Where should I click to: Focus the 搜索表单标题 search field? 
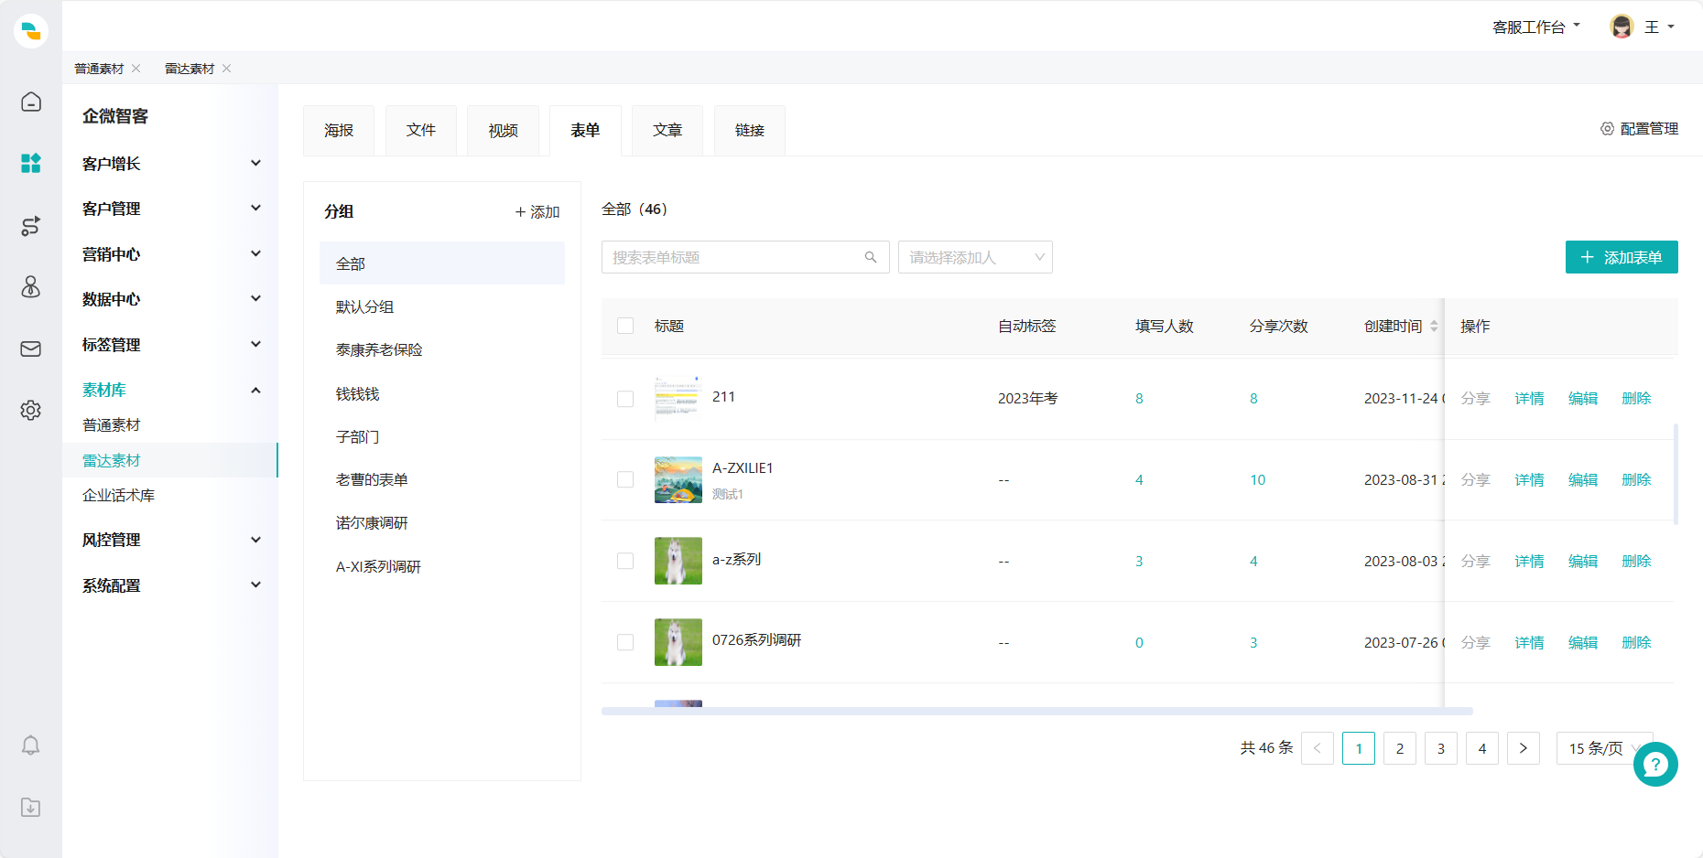pos(745,257)
